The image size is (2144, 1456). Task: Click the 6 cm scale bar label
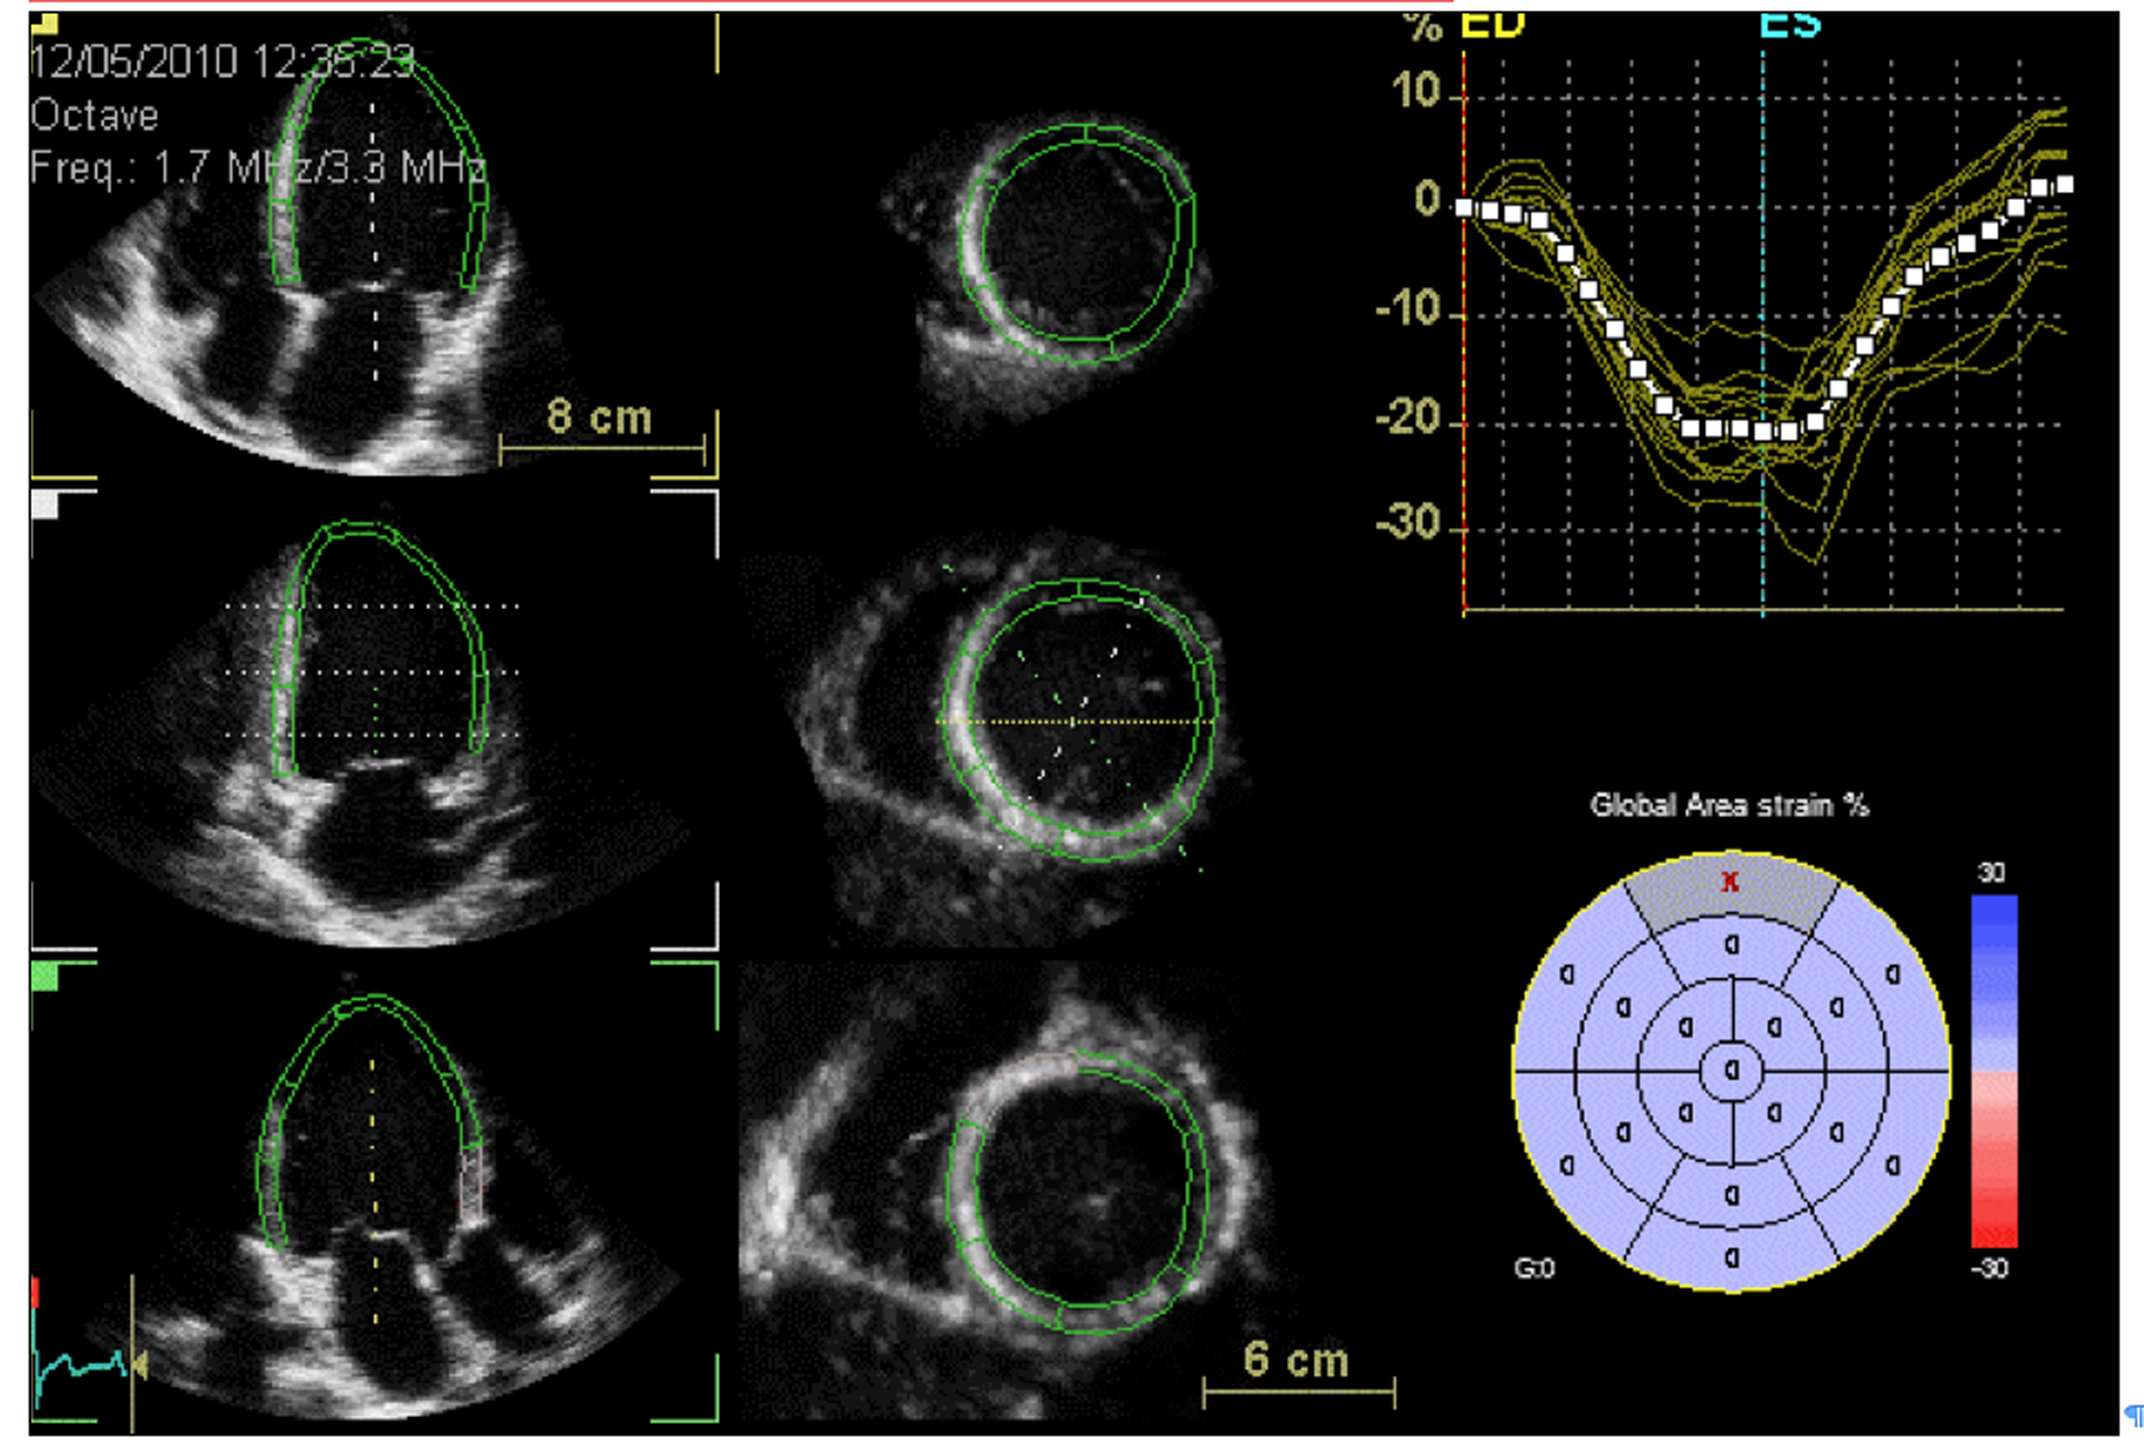(x=1296, y=1360)
